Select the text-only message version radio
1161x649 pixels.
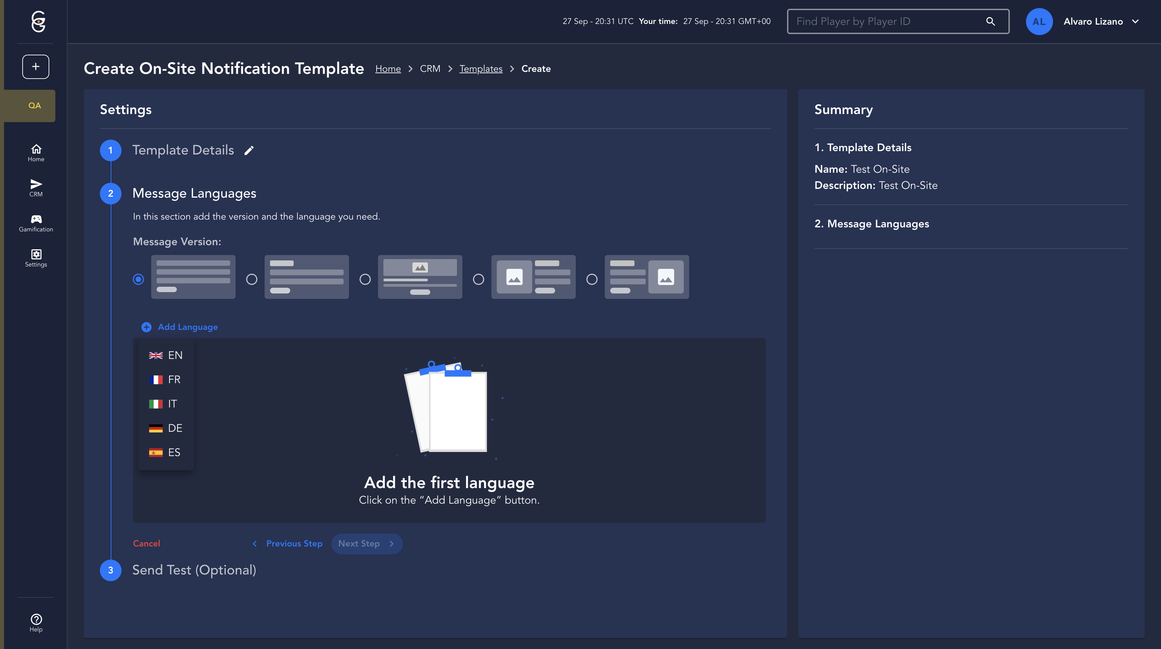pyautogui.click(x=138, y=279)
